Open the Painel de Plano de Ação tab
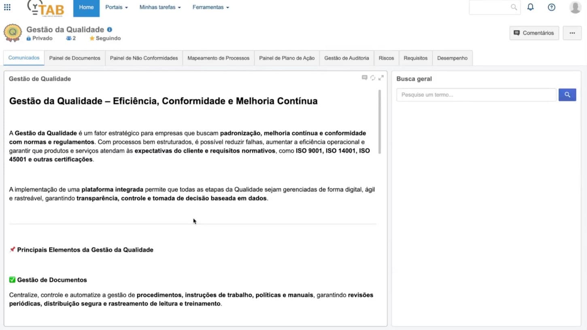The image size is (587, 330). point(287,58)
